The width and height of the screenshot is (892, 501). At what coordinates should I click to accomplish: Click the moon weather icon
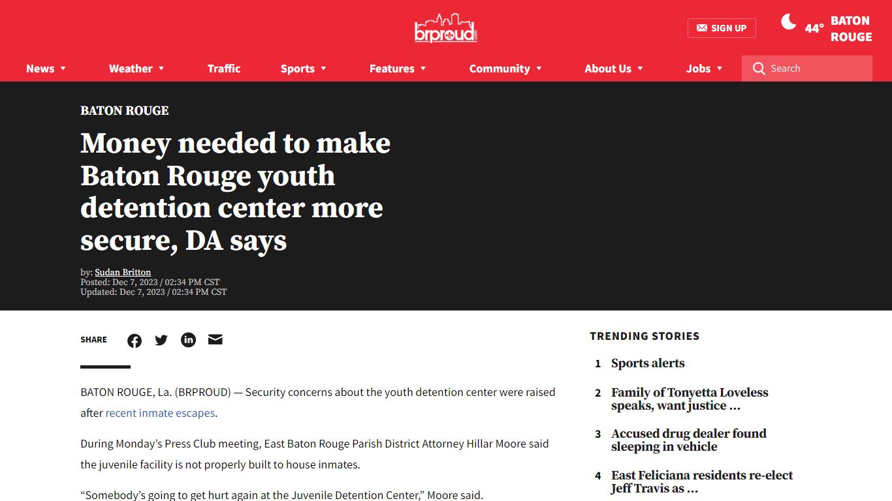click(x=789, y=22)
